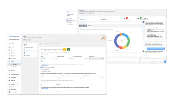Click the D-Carbonize logo in CSRD window
Viewport: 176px width, 100px height.
tap(14, 37)
